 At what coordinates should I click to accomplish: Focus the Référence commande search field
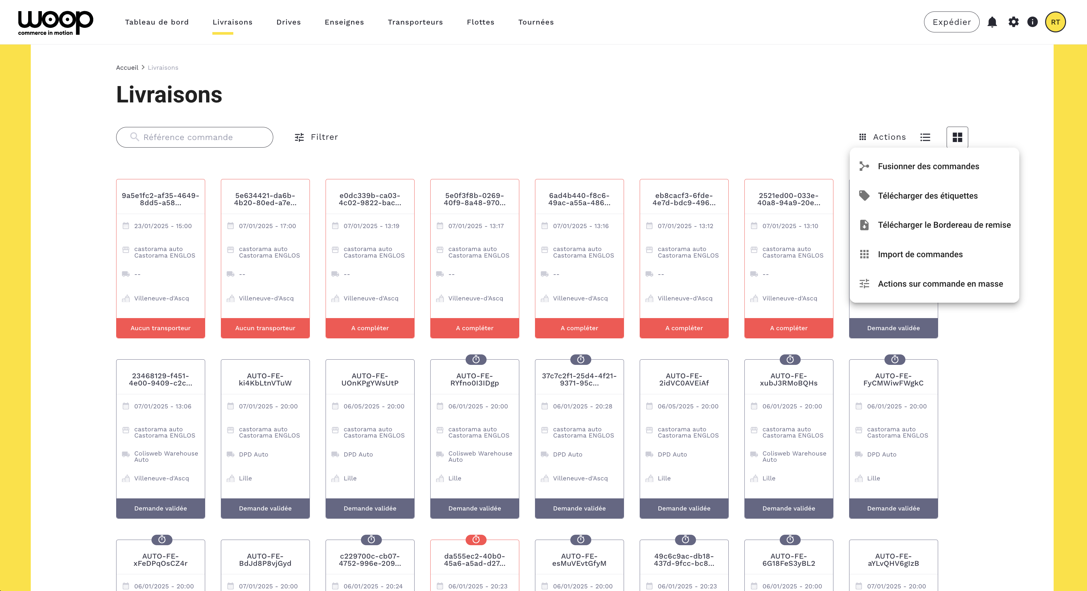click(195, 137)
